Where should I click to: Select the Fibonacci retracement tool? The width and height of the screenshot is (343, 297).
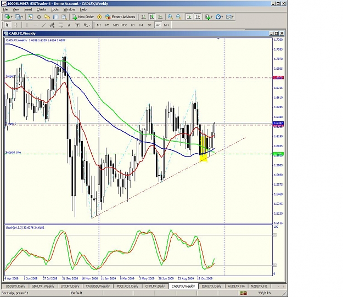pos(60,25)
